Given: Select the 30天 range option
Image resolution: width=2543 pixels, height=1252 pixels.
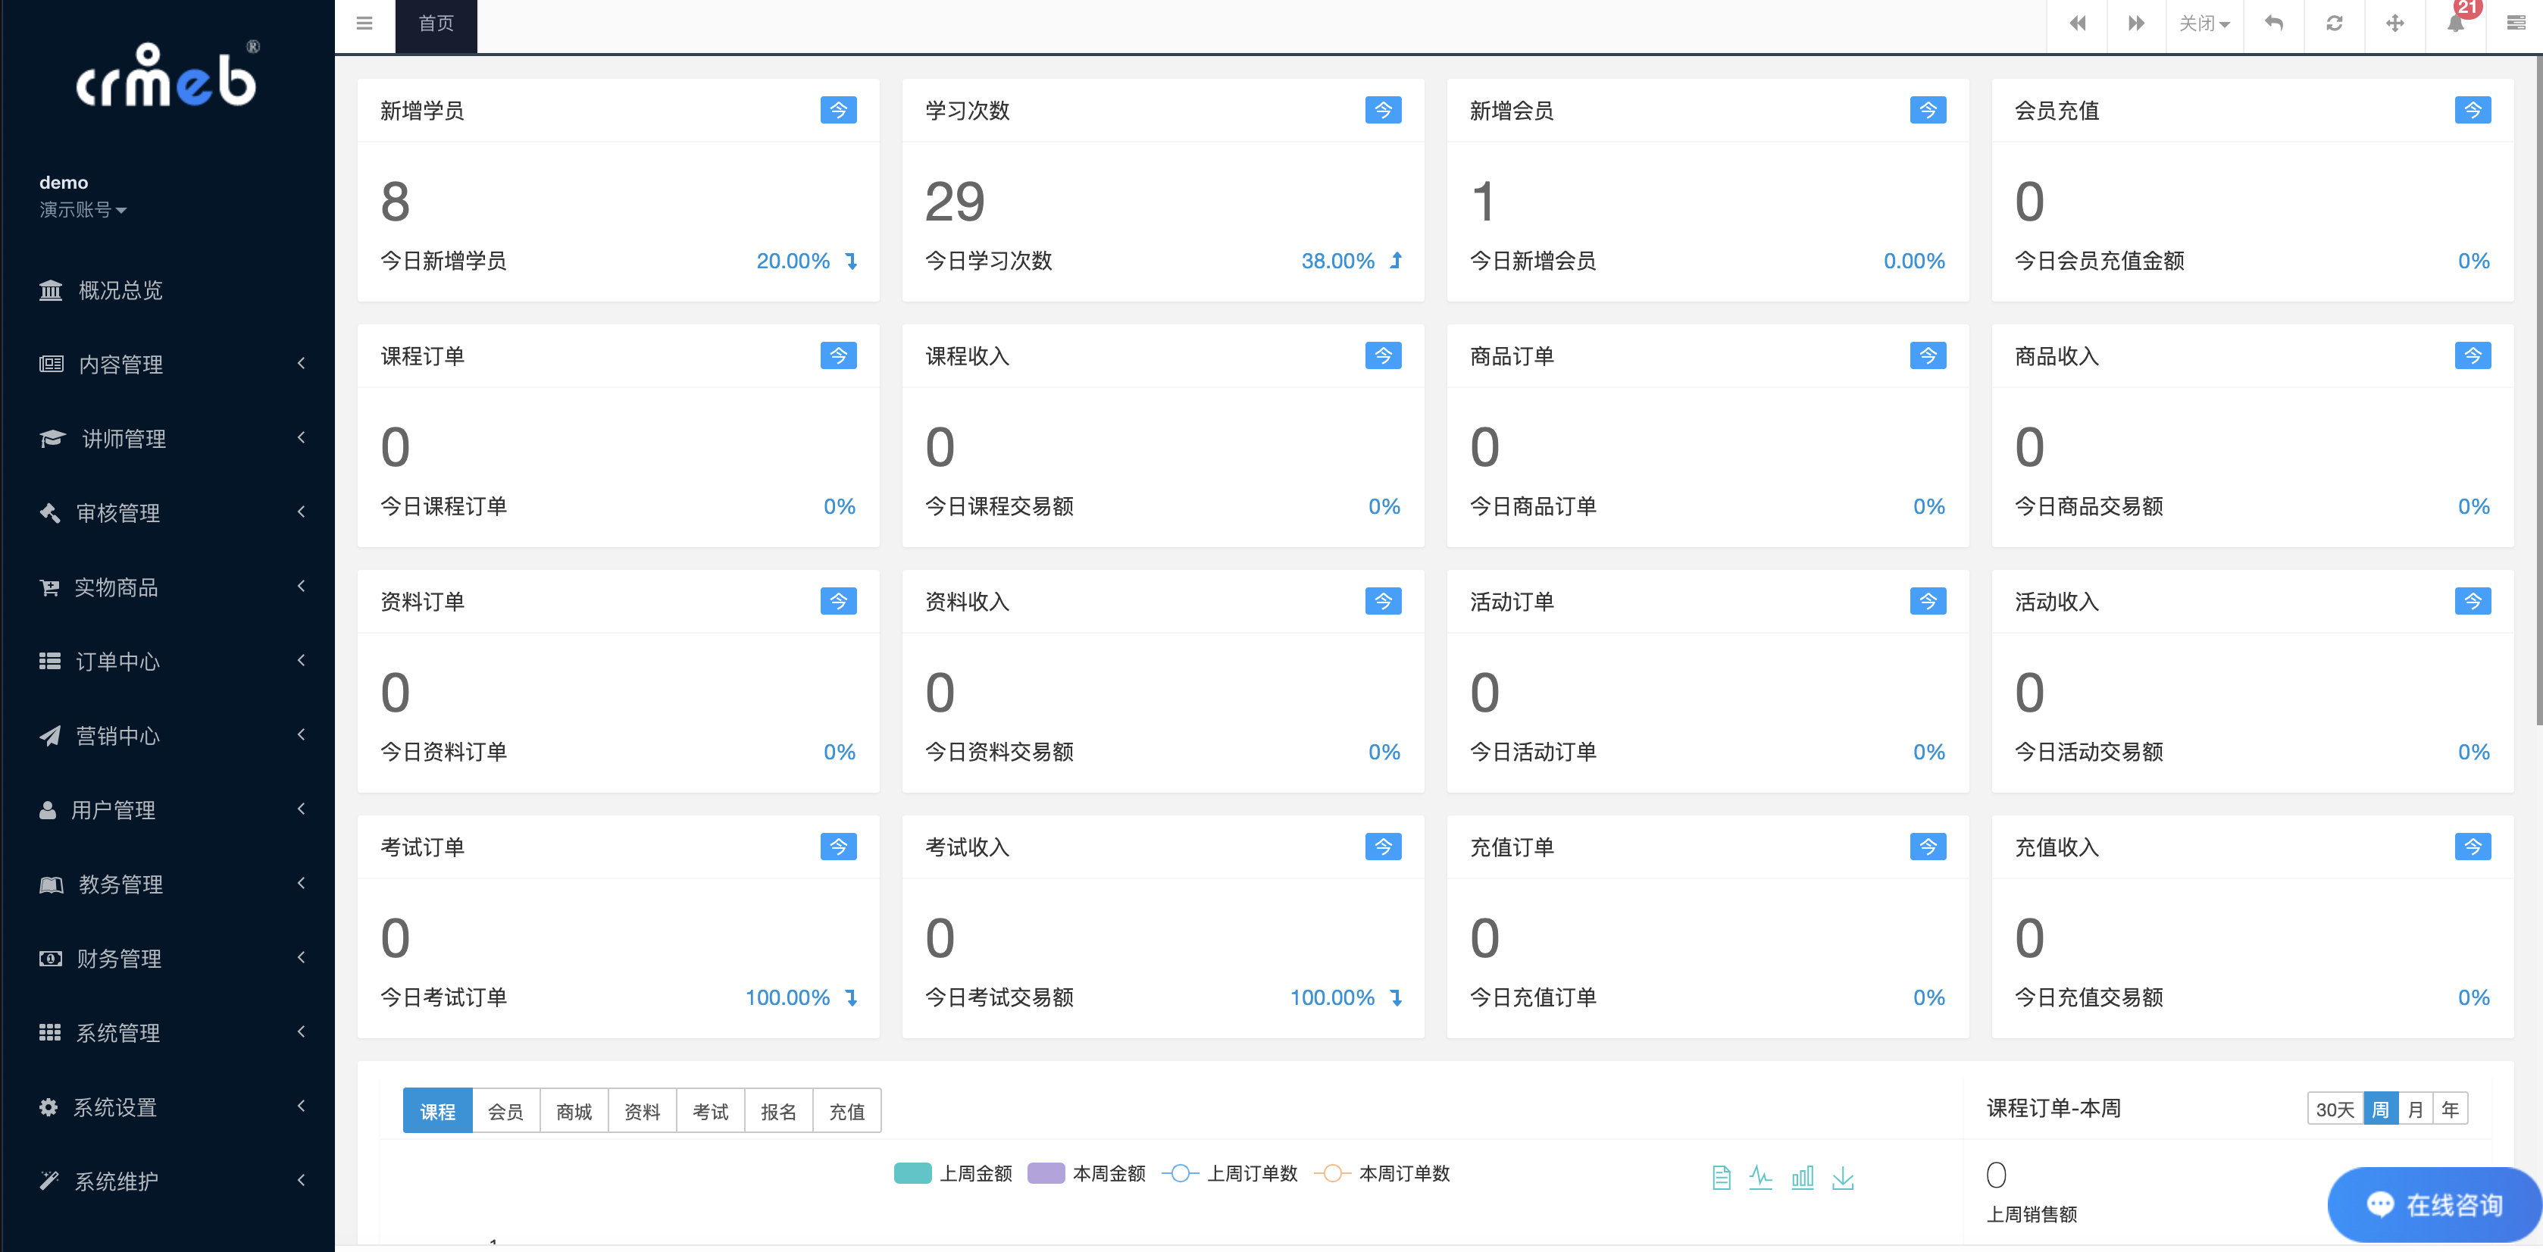Looking at the screenshot, I should (2335, 1109).
